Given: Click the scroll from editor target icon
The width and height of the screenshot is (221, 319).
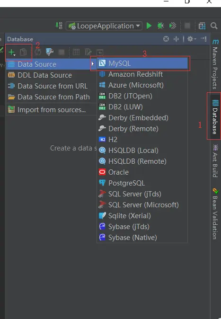Looking at the screenshot, I should tap(166, 39).
